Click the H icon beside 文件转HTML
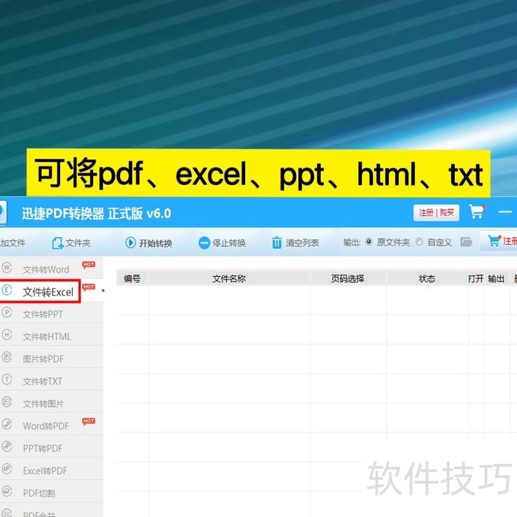The height and width of the screenshot is (517, 517). coord(7,335)
